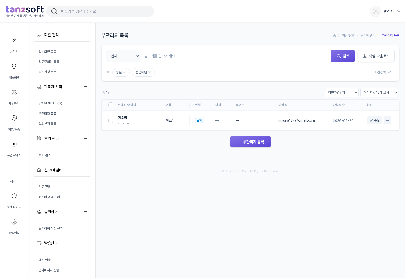This screenshot has width=405, height=278.
Task: Click the purple 검색 button
Action: point(343,56)
